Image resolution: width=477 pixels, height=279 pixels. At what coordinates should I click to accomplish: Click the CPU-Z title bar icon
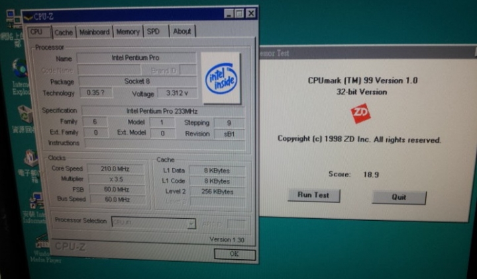pyautogui.click(x=28, y=17)
